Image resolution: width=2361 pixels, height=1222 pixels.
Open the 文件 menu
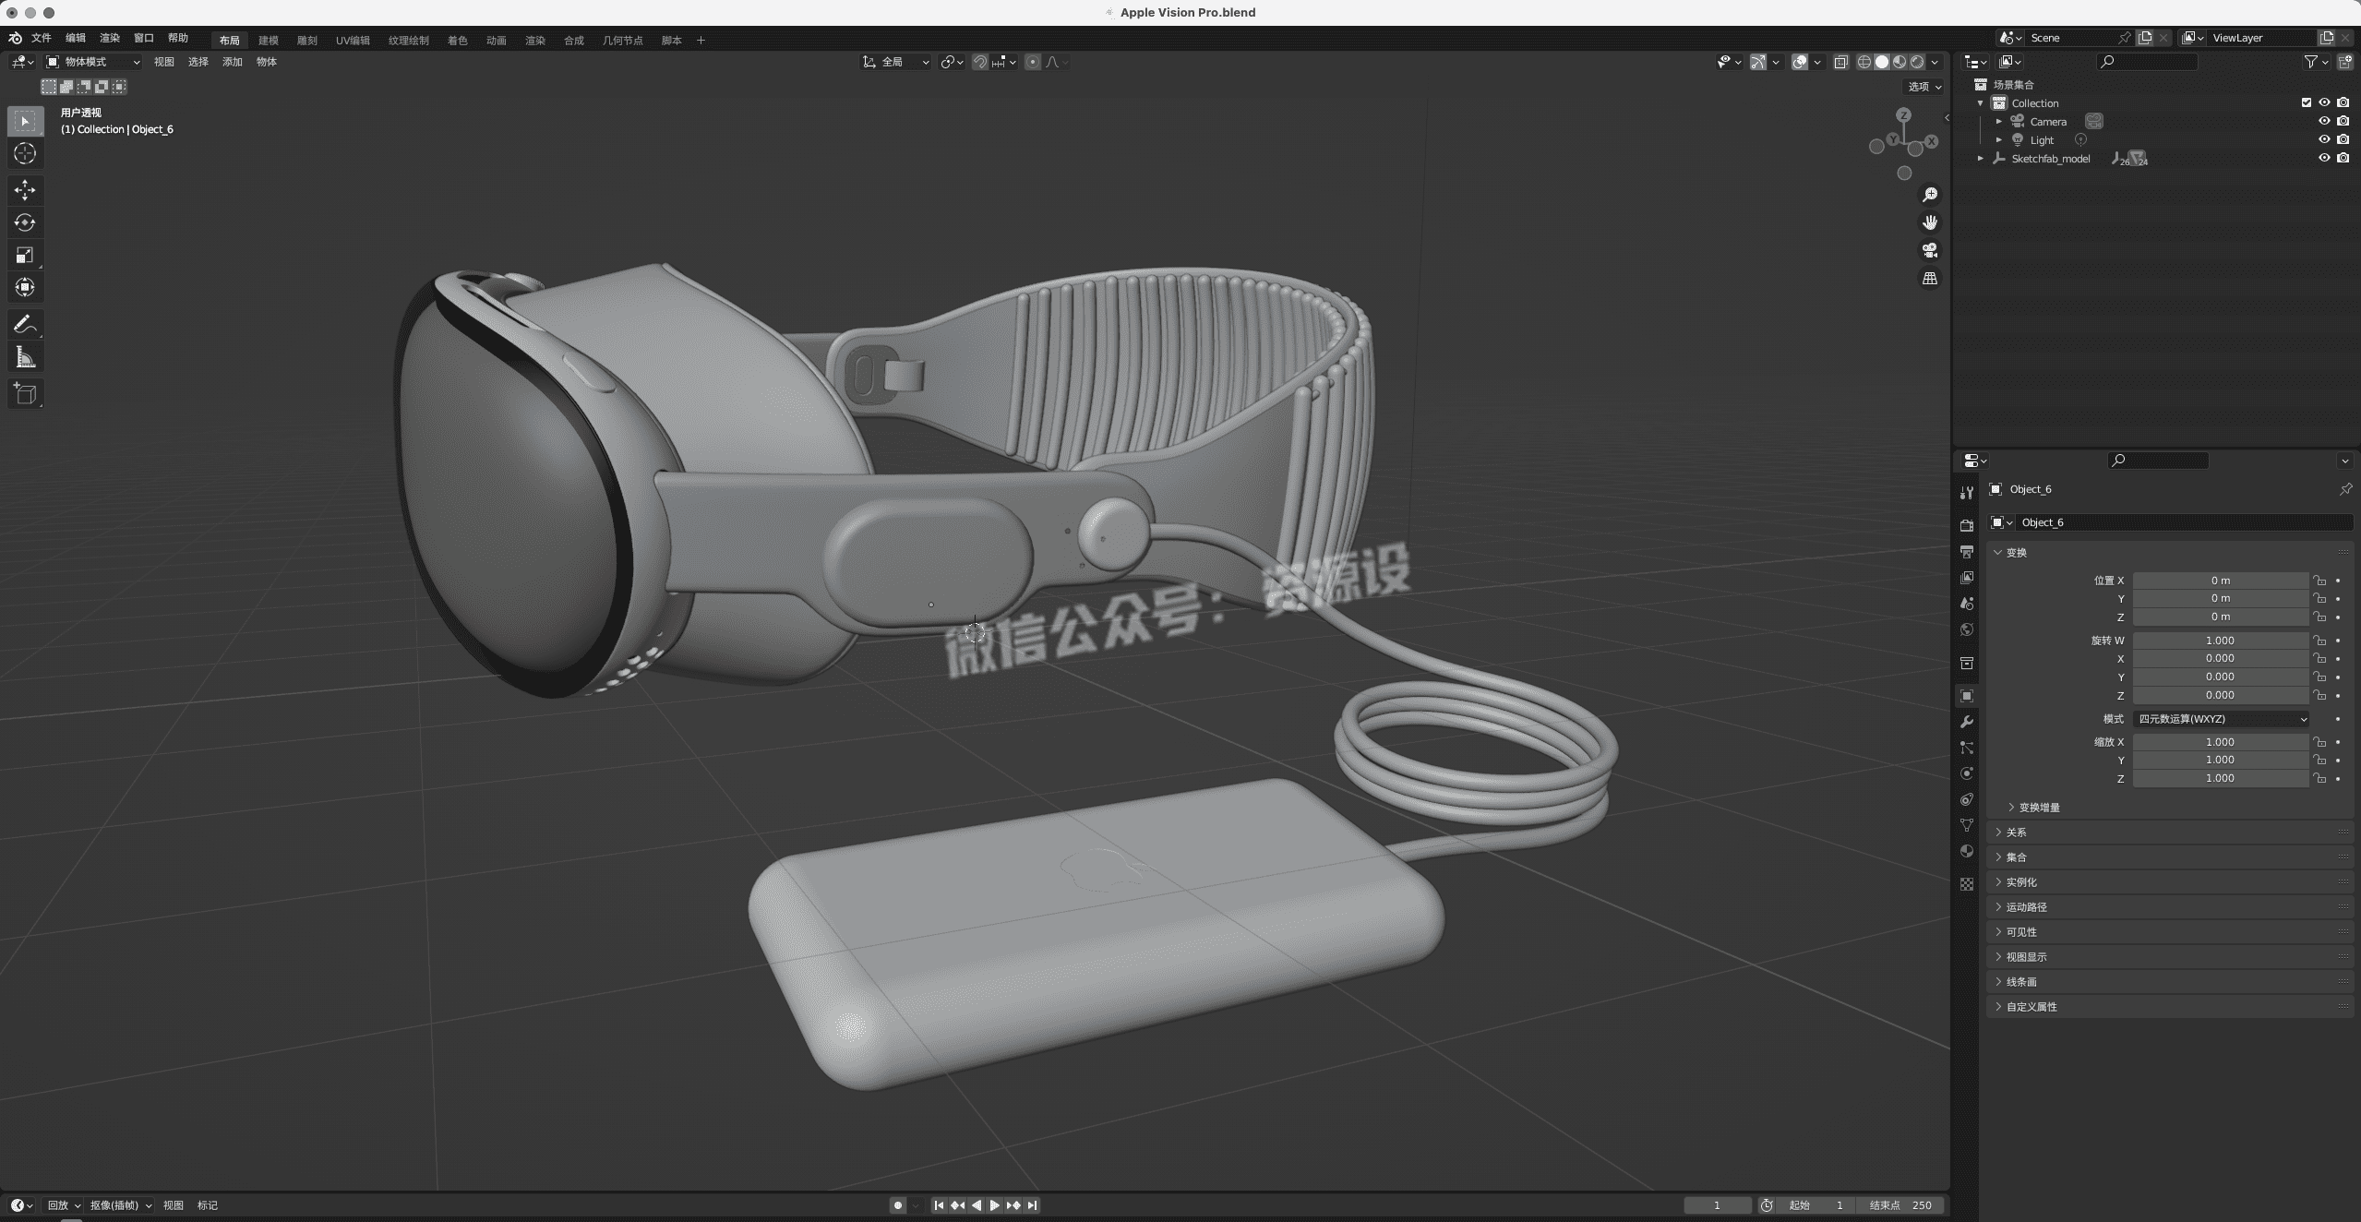pos(42,38)
